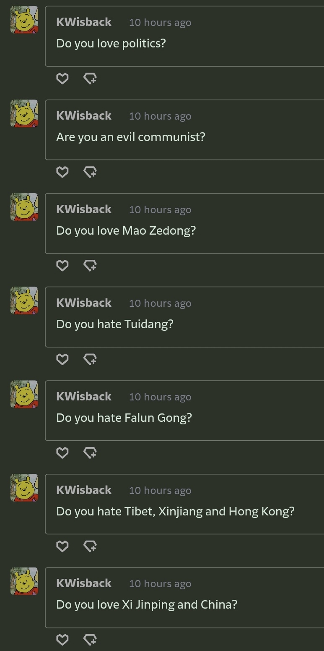324x651 pixels.
Task: Click the avatar beside the Mao Zedong comment
Action: pyautogui.click(x=24, y=207)
